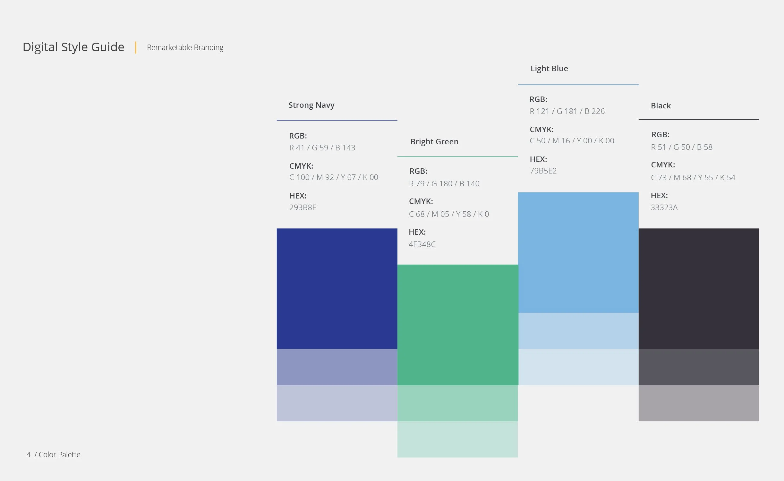The height and width of the screenshot is (481, 784).
Task: Click the lightest tint Strong Navy swatch
Action: coord(337,403)
